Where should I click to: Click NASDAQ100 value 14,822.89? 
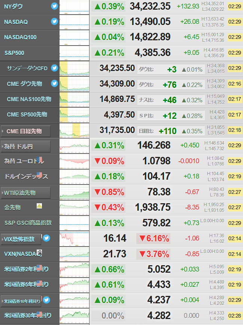tap(150, 37)
